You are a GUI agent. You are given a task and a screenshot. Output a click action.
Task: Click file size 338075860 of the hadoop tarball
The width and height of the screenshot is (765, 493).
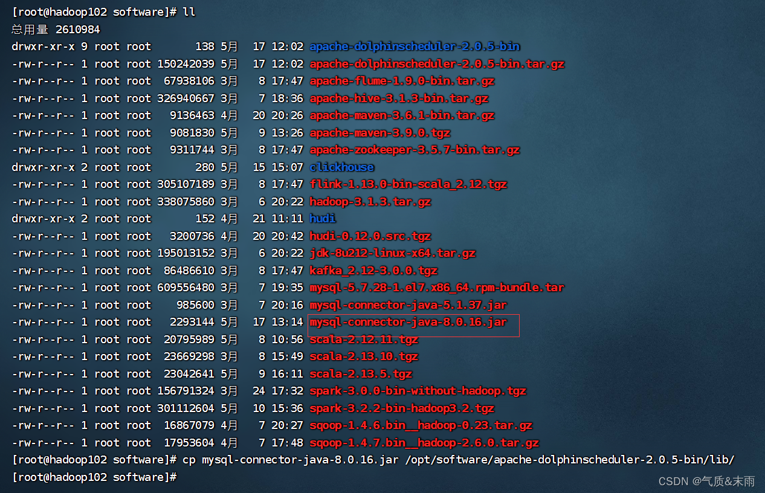click(186, 202)
